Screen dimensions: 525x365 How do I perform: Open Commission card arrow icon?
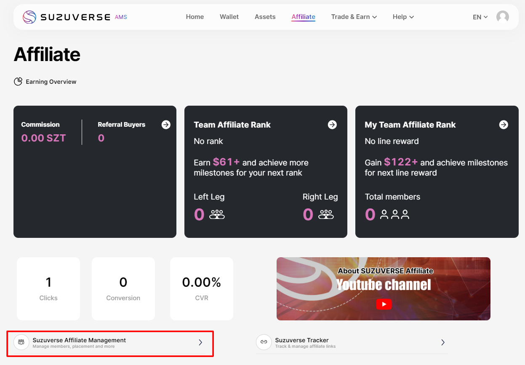click(166, 125)
